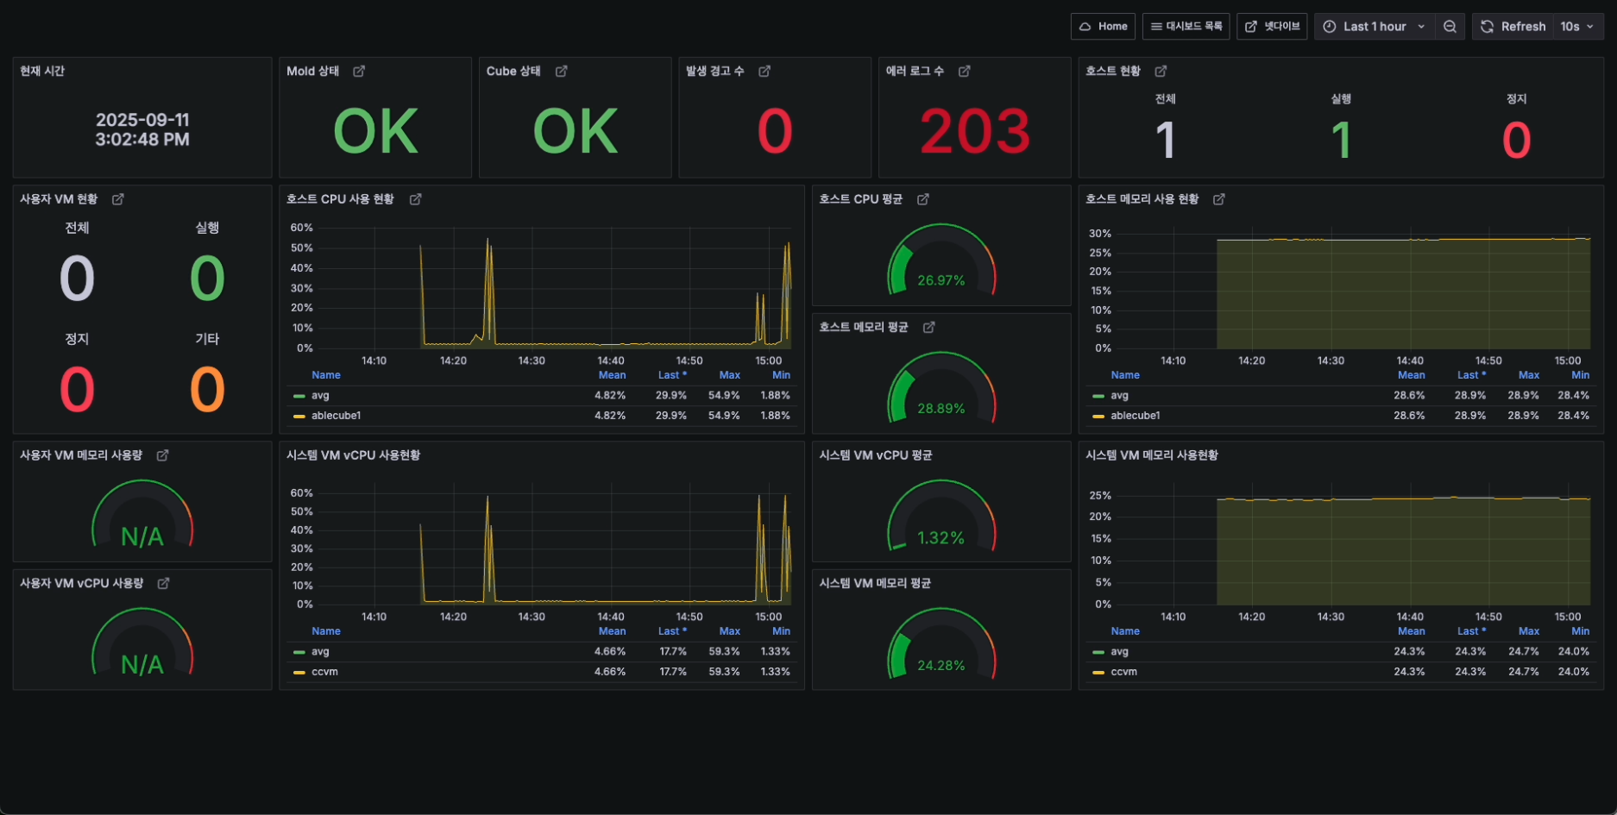Image resolution: width=1617 pixels, height=815 pixels.
Task: Open link icon beside 호스트 CPU 평균
Action: pyautogui.click(x=922, y=199)
